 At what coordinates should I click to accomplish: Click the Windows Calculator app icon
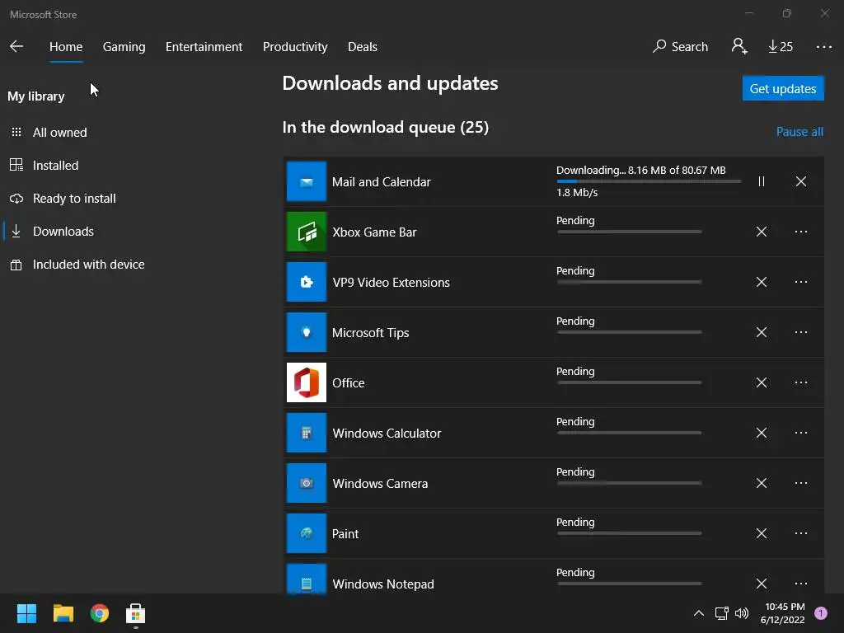point(307,433)
